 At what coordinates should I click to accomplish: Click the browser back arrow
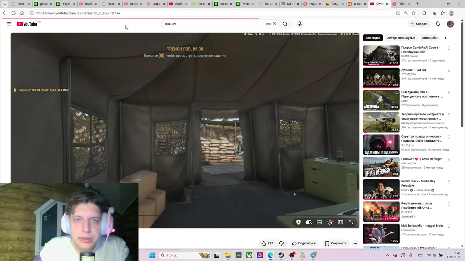(x=5, y=13)
